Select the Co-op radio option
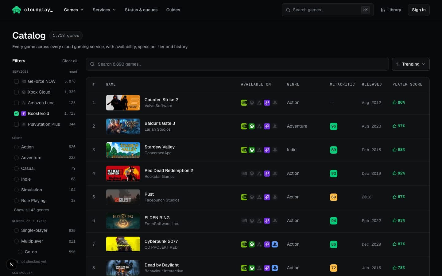 tap(20, 252)
